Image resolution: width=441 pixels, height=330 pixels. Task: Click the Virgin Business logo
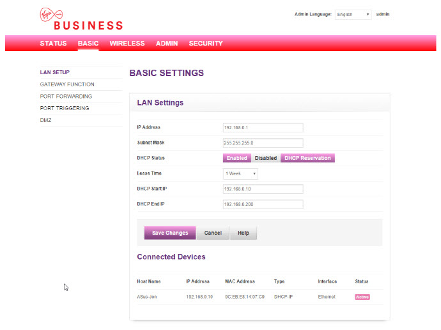81,19
